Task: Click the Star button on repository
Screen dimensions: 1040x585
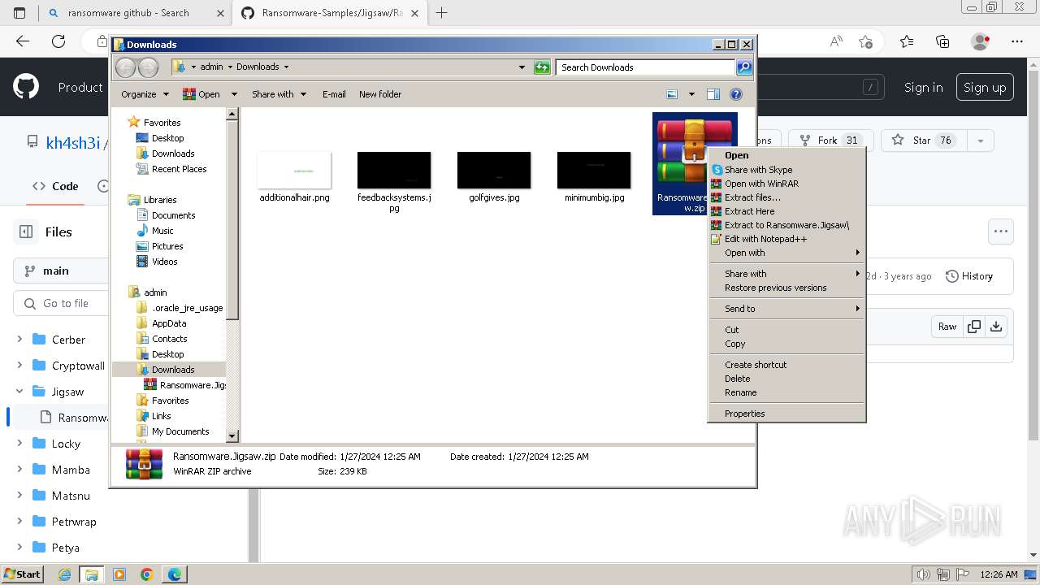Action: [x=925, y=140]
